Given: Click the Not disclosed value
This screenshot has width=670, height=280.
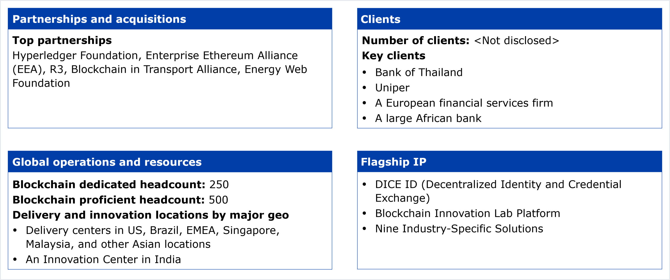Looking at the screenshot, I should 516,41.
